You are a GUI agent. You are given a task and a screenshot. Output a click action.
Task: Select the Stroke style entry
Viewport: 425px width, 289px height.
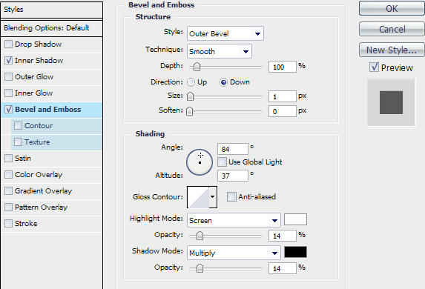point(26,224)
